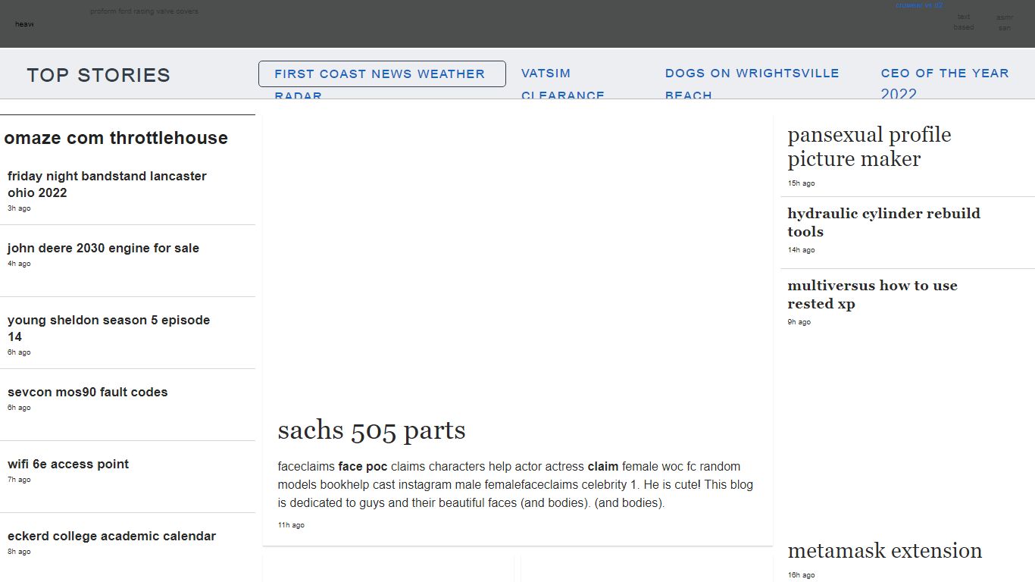
Task: Click proform ford racing valve covers link
Action: tap(144, 11)
